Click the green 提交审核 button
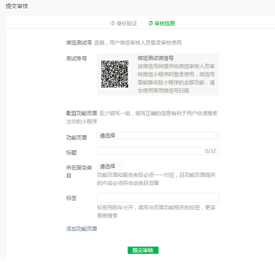 coord(143,250)
